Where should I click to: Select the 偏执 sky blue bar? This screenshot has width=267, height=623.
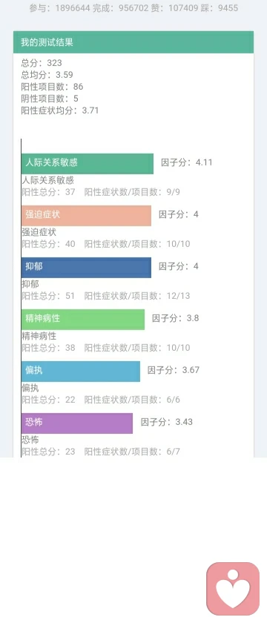pyautogui.click(x=81, y=372)
